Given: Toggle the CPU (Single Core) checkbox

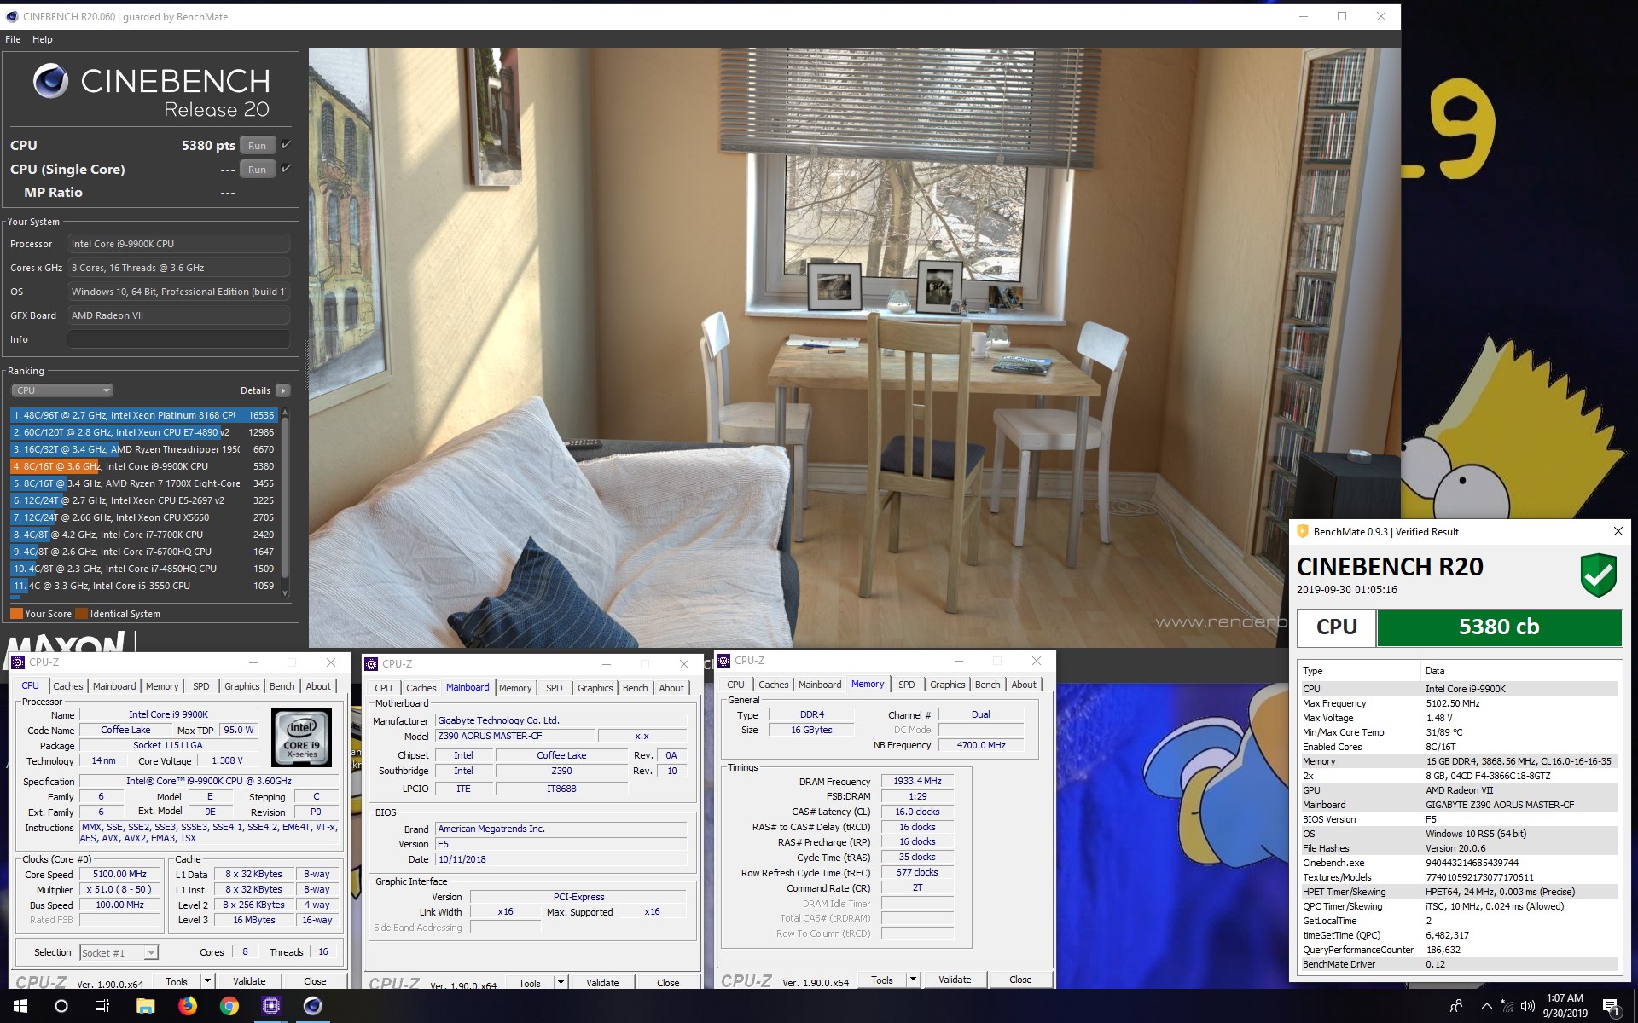Looking at the screenshot, I should tap(287, 168).
